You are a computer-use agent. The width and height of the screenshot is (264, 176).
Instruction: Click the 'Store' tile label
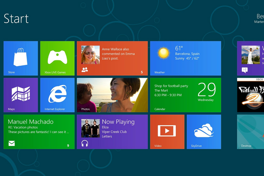click(12, 72)
